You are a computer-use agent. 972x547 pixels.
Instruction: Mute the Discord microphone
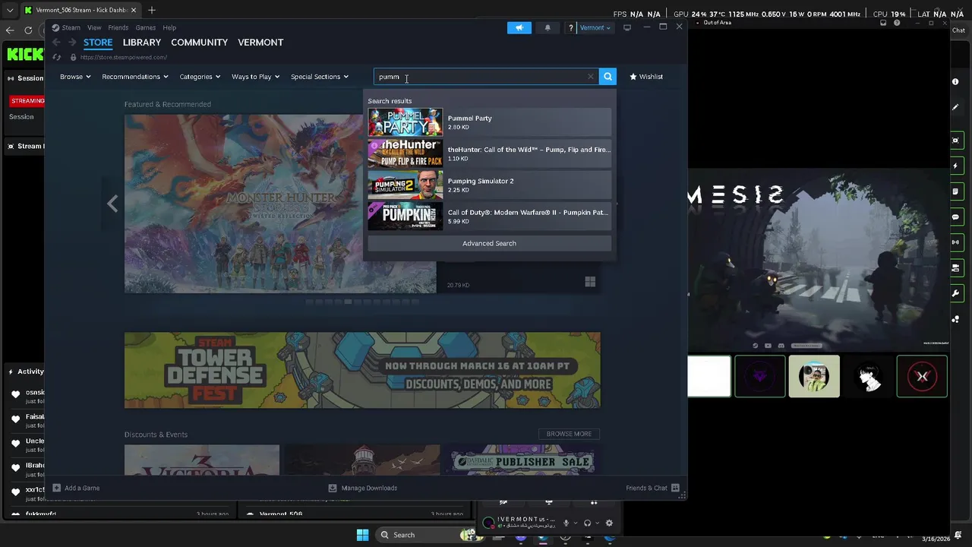click(566, 523)
